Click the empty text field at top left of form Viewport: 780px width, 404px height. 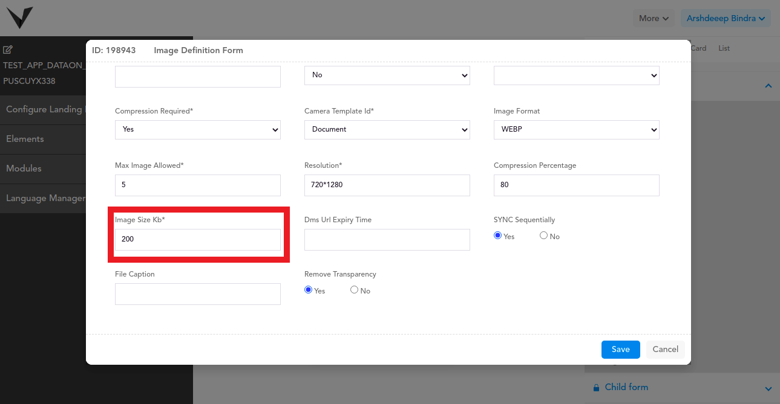[198, 77]
